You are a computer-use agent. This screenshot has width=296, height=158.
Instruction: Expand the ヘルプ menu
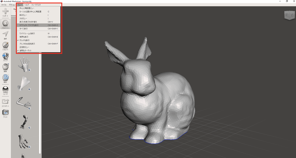(27, 5)
